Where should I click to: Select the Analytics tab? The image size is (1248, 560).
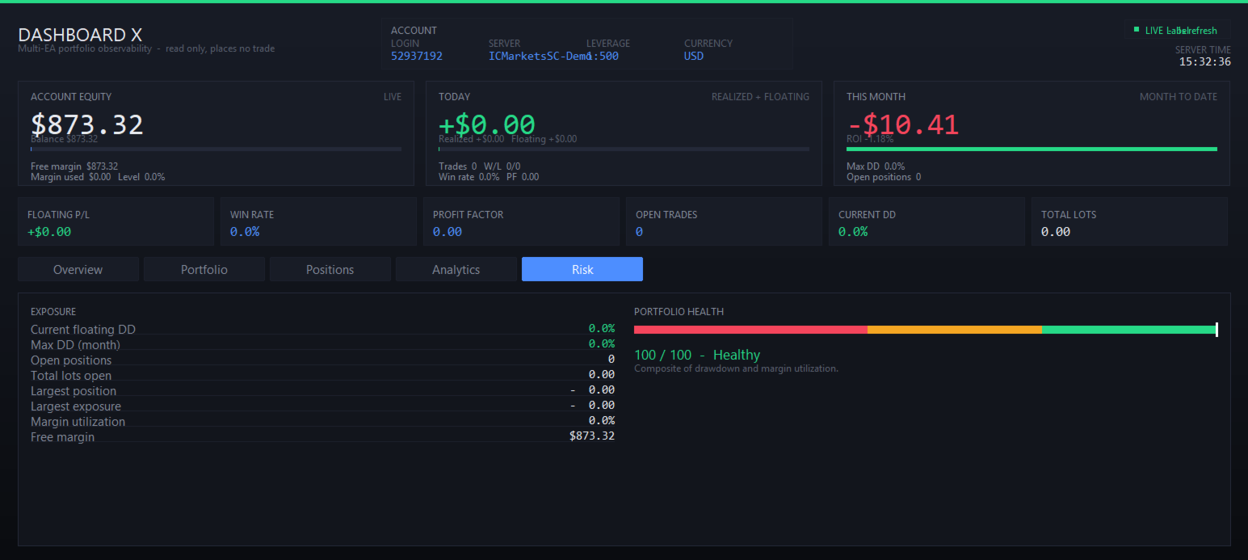(456, 269)
